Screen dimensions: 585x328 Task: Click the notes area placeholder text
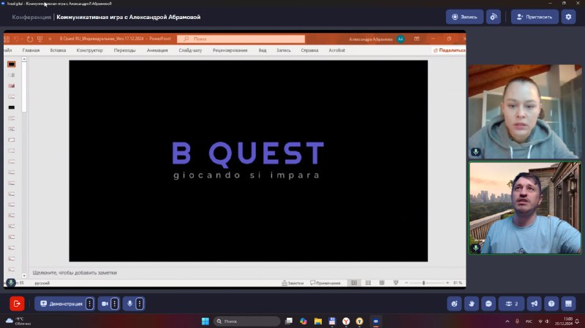click(75, 272)
